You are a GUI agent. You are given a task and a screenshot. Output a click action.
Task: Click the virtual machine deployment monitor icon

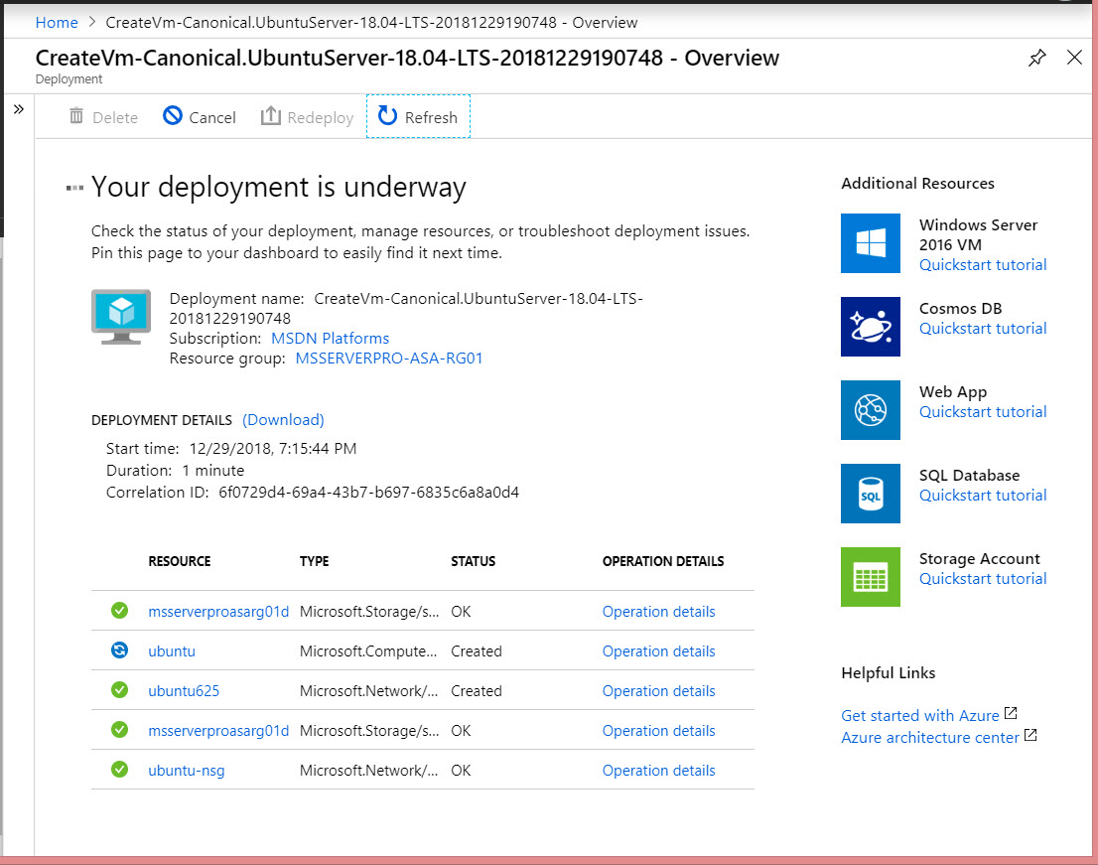[x=120, y=317]
